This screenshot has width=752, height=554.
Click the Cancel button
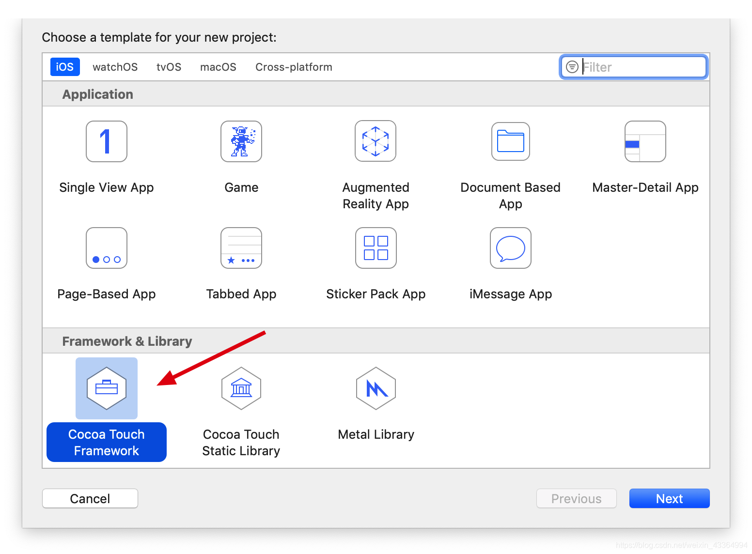(x=90, y=498)
